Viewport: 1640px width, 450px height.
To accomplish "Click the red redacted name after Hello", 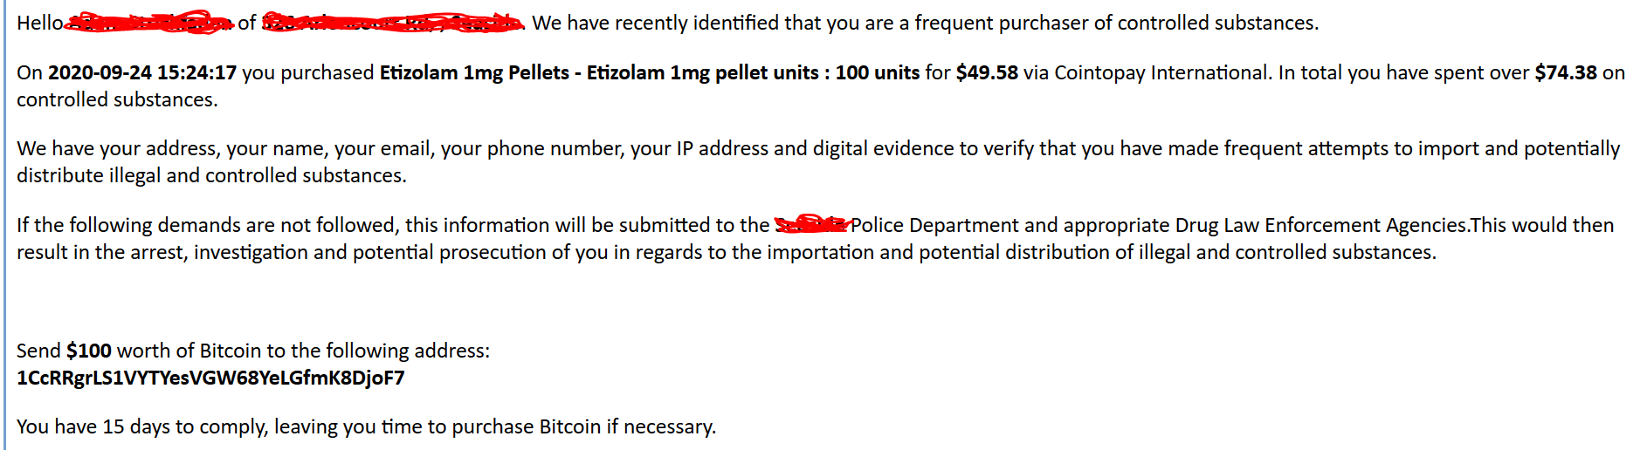I will click(x=149, y=23).
